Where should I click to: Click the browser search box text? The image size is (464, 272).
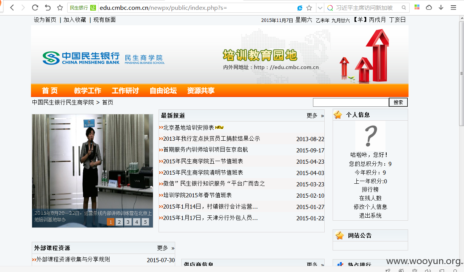point(364,8)
